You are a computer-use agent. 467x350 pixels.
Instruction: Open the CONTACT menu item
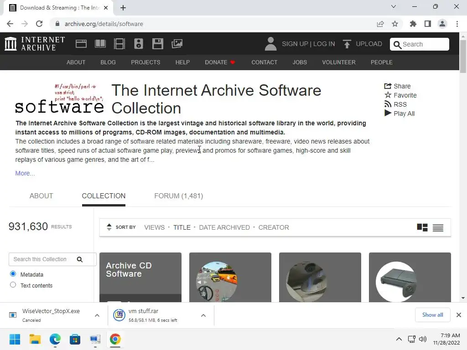pyautogui.click(x=264, y=62)
